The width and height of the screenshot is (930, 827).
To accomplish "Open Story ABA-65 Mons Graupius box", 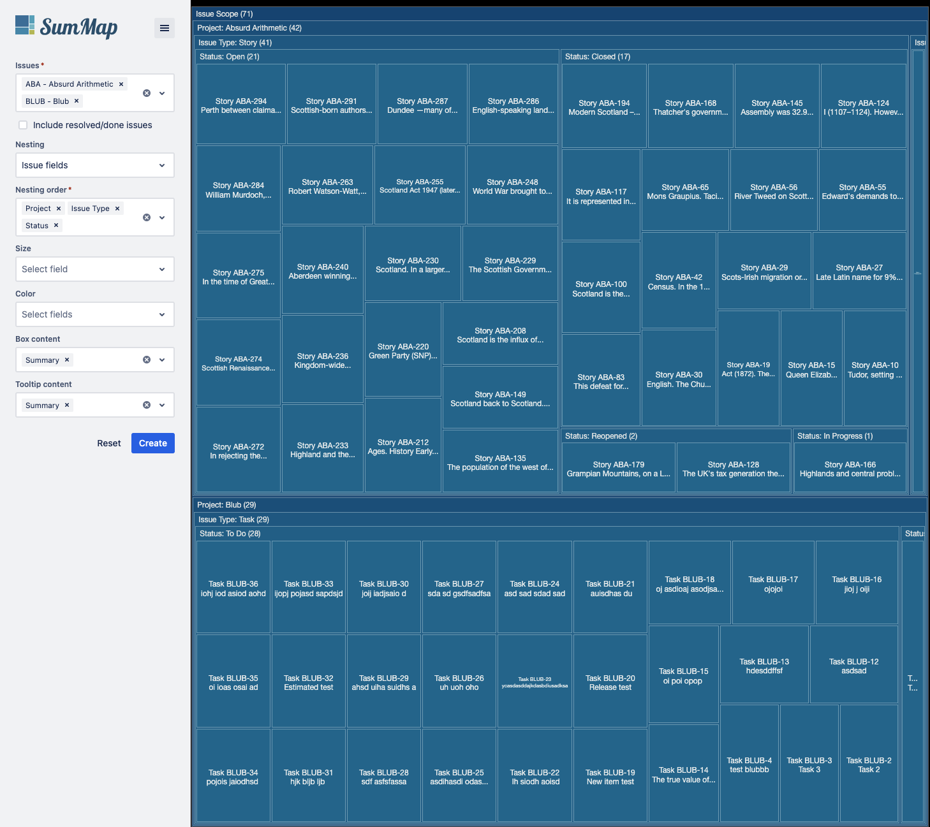I will coord(685,191).
